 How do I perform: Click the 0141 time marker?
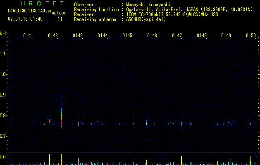click(x=28, y=35)
